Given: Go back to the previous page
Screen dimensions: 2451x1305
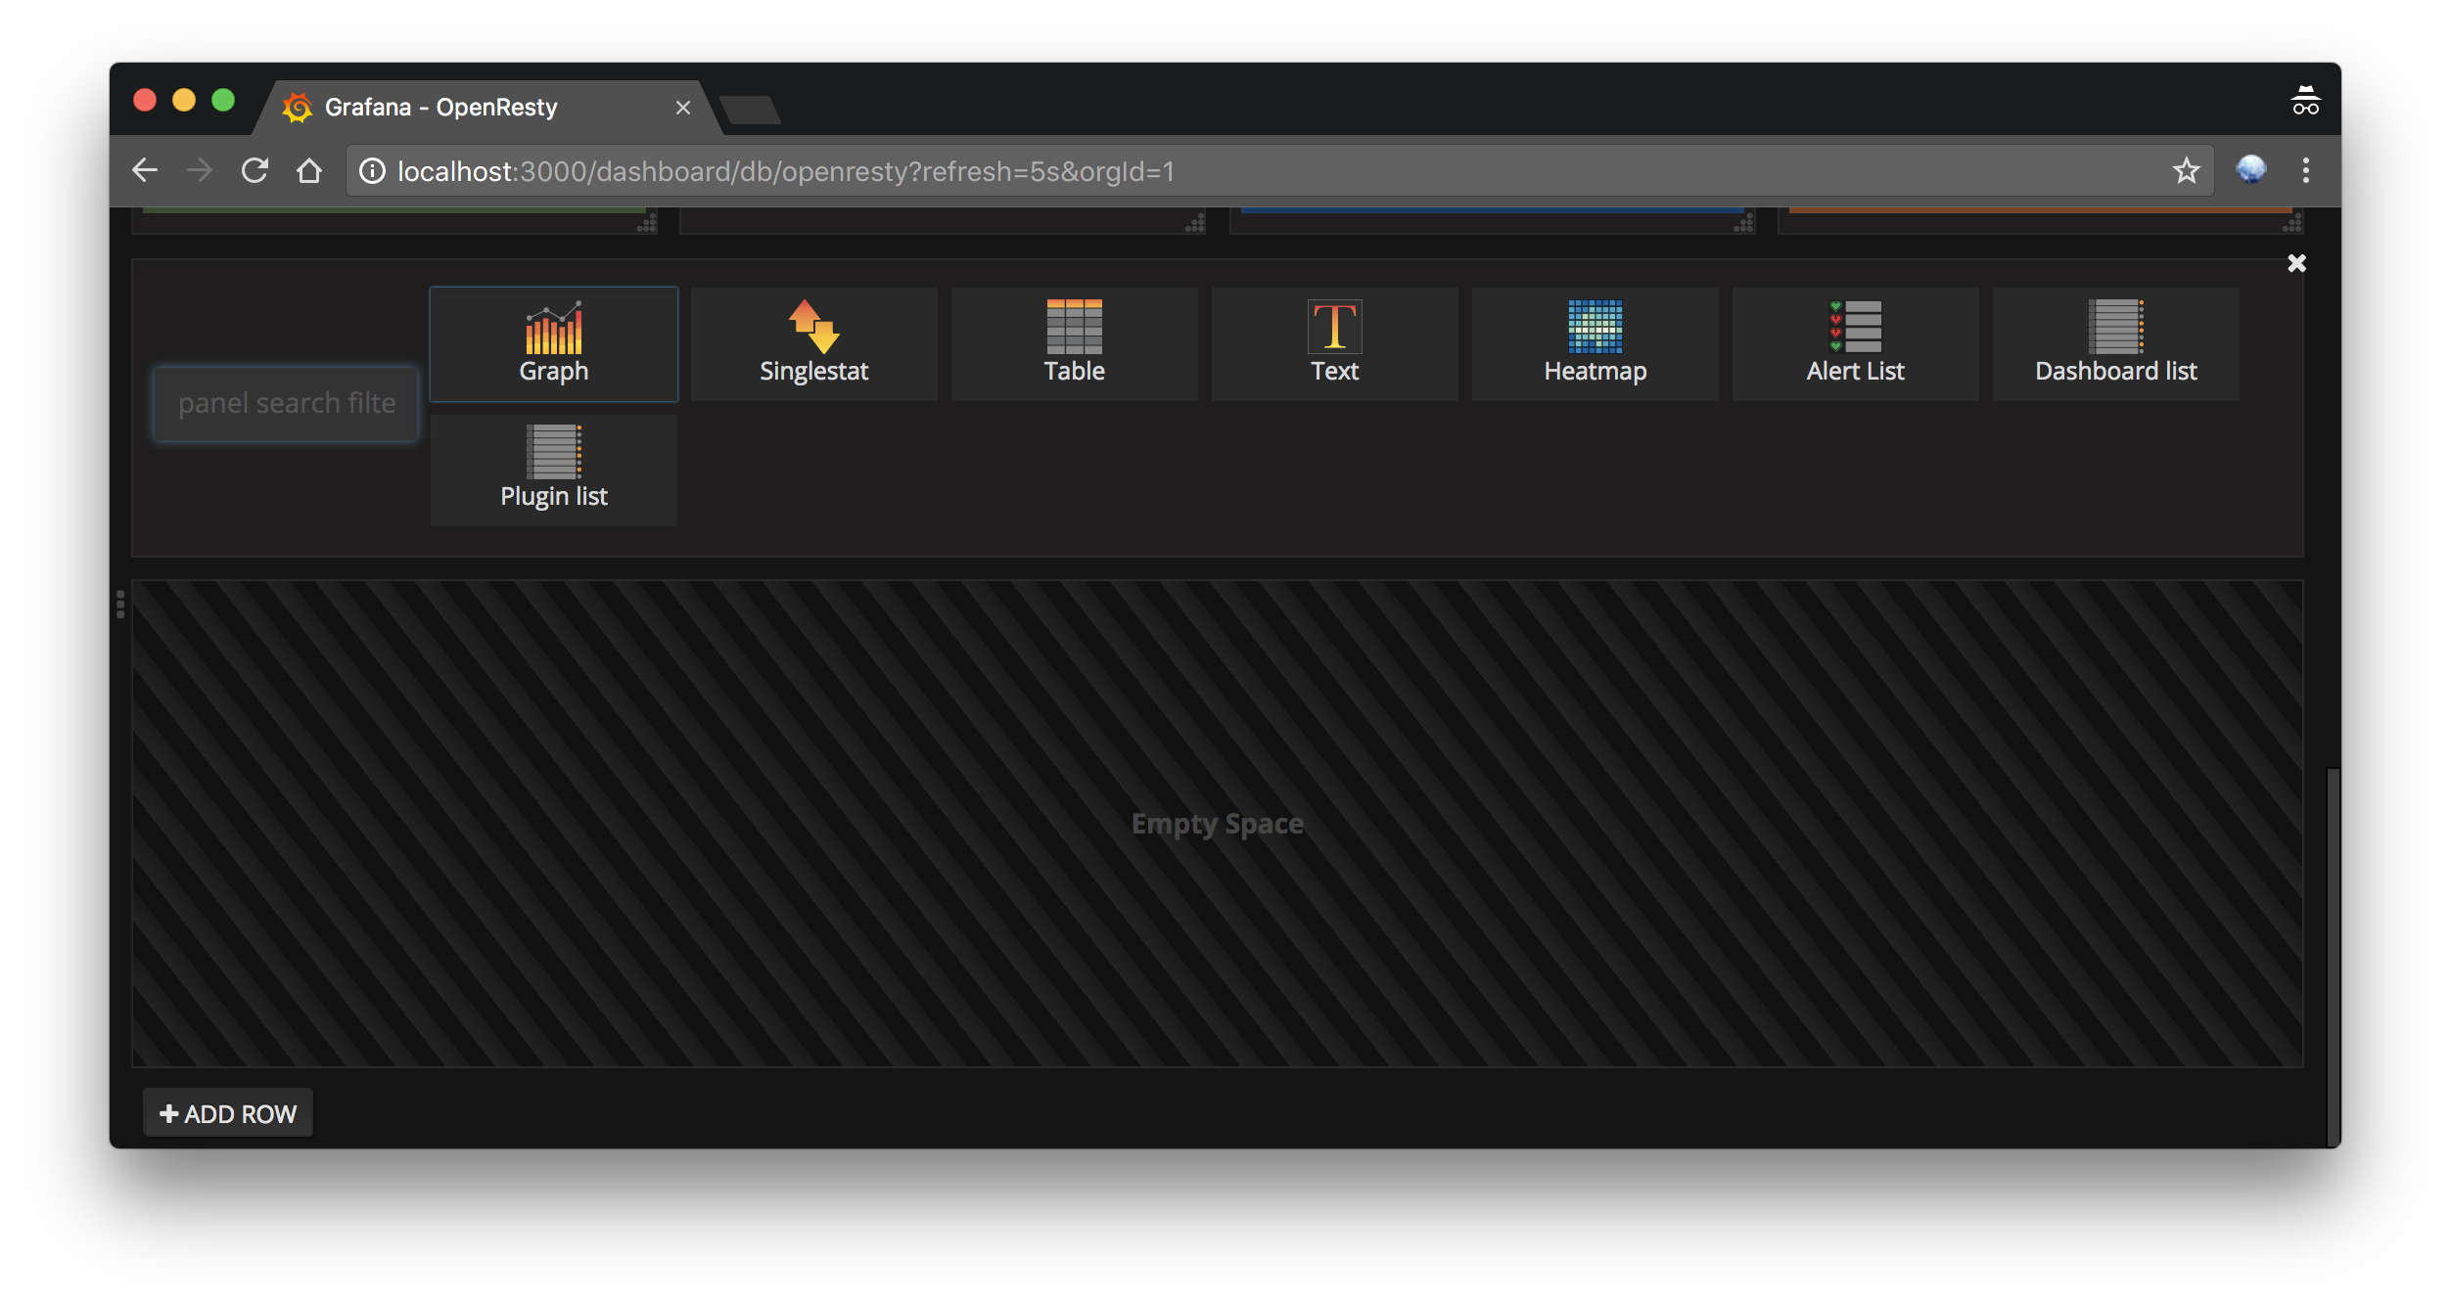Looking at the screenshot, I should click(x=145, y=170).
